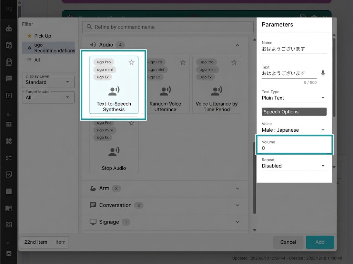This screenshot has width=353, height=264.
Task: Select the Random Voice Utterance command card
Action: click(x=165, y=85)
